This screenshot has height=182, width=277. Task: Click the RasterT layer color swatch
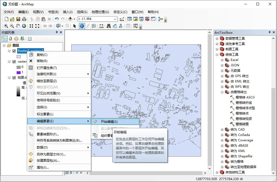[19, 57]
